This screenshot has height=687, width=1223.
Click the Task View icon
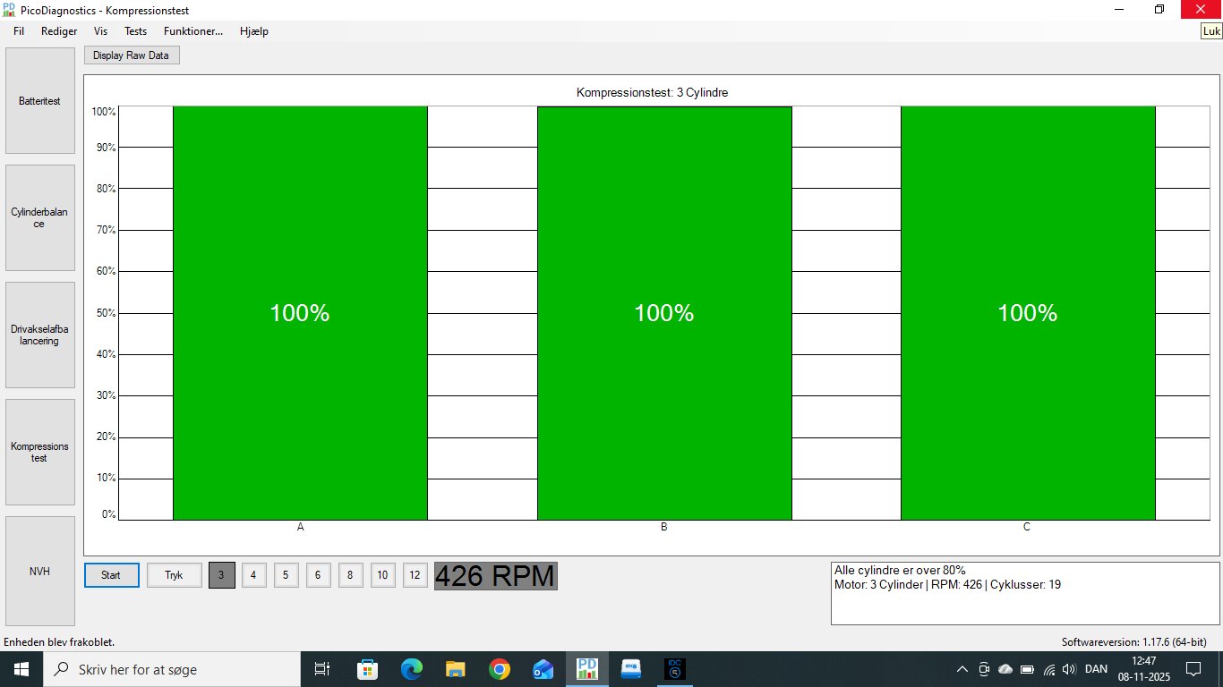point(322,669)
